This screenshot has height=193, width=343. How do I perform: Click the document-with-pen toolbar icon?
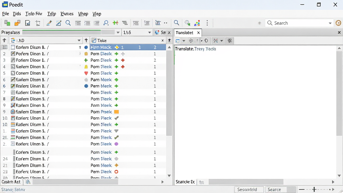point(27,23)
